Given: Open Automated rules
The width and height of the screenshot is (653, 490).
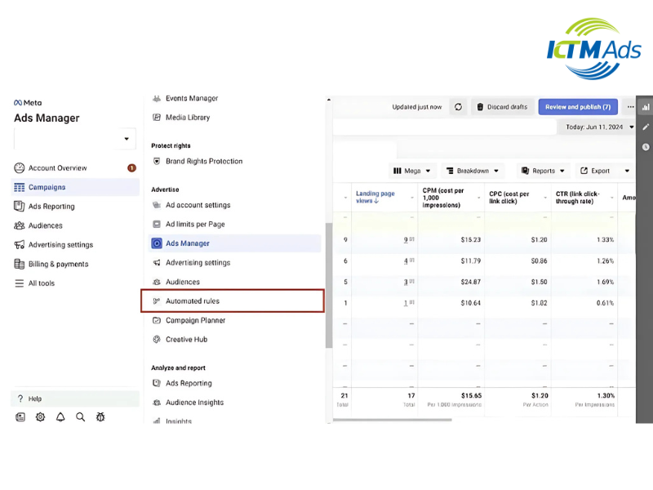Looking at the screenshot, I should (x=233, y=301).
